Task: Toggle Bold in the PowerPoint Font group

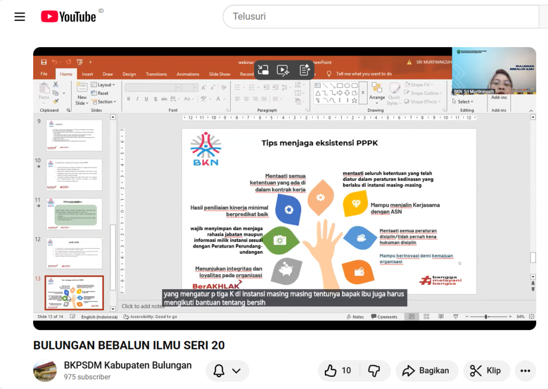Action: click(128, 99)
